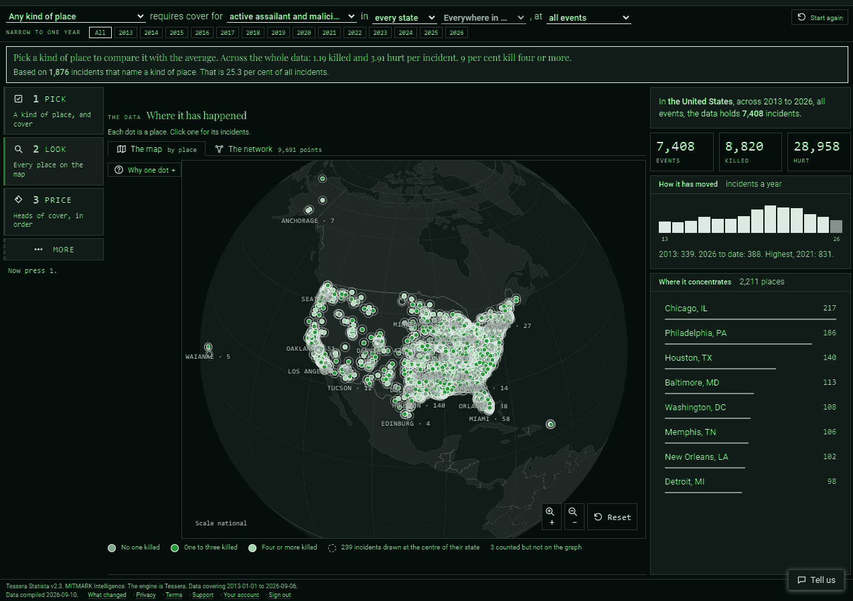
Task: Click the Sign out link
Action: pyautogui.click(x=280, y=595)
